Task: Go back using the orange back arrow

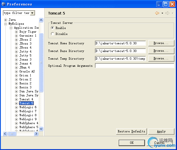Action: pyautogui.click(x=157, y=13)
